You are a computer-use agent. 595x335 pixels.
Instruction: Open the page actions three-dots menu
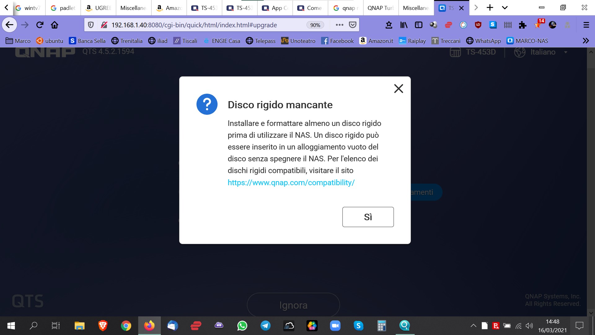[x=339, y=25]
